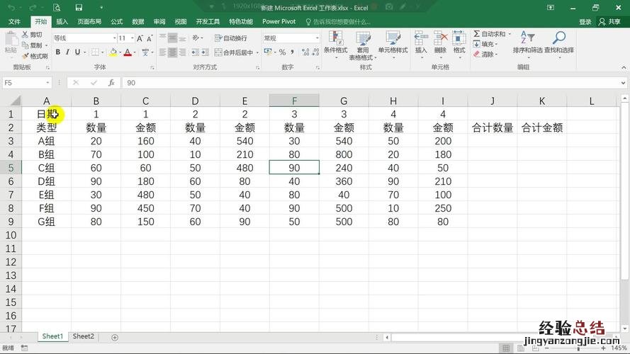Switch to the Sheet2 worksheet tab
Screen dimensions: 630x354
pos(84,336)
